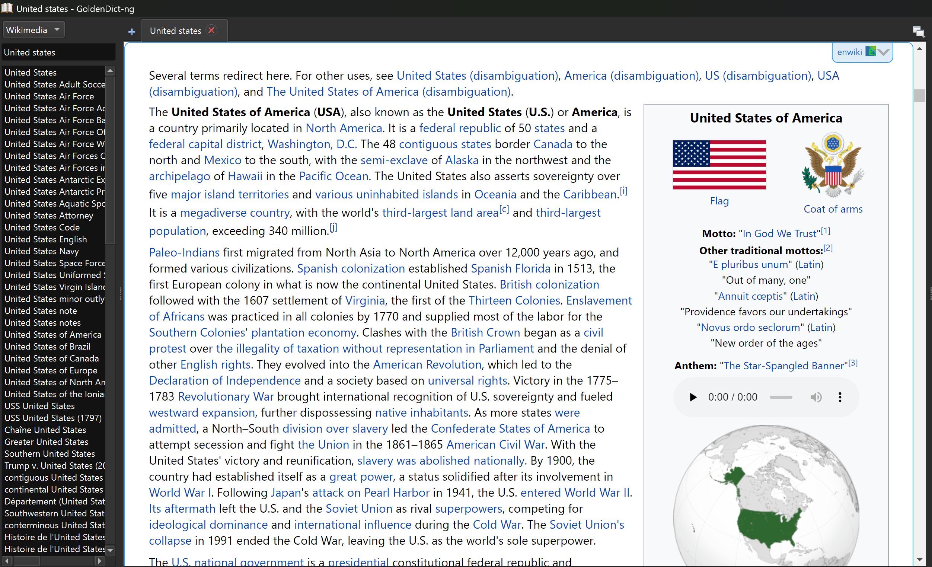Expand the enwiki dictionary chevron
Screen dimensions: 932x567
tap(884, 52)
